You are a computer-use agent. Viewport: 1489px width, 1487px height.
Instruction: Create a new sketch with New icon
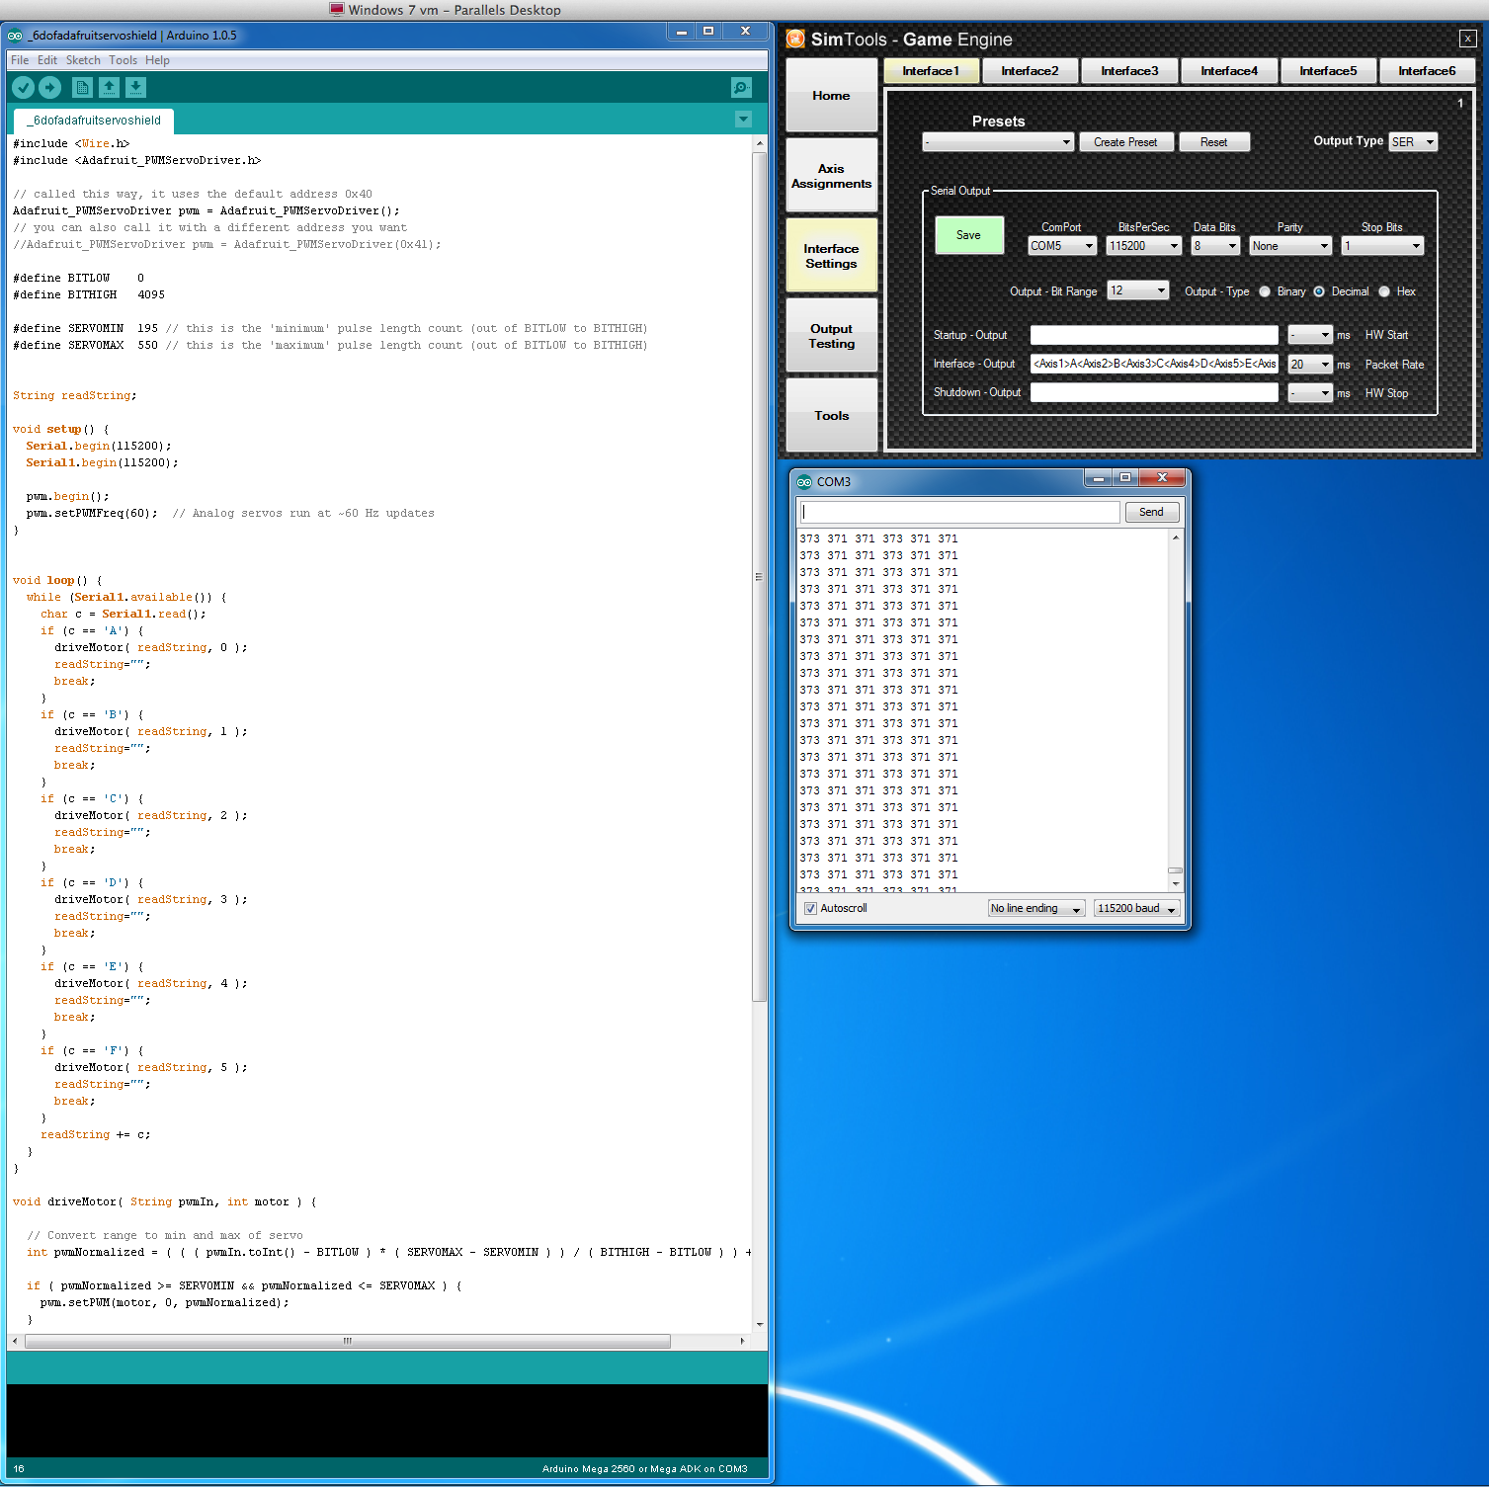coord(83,88)
